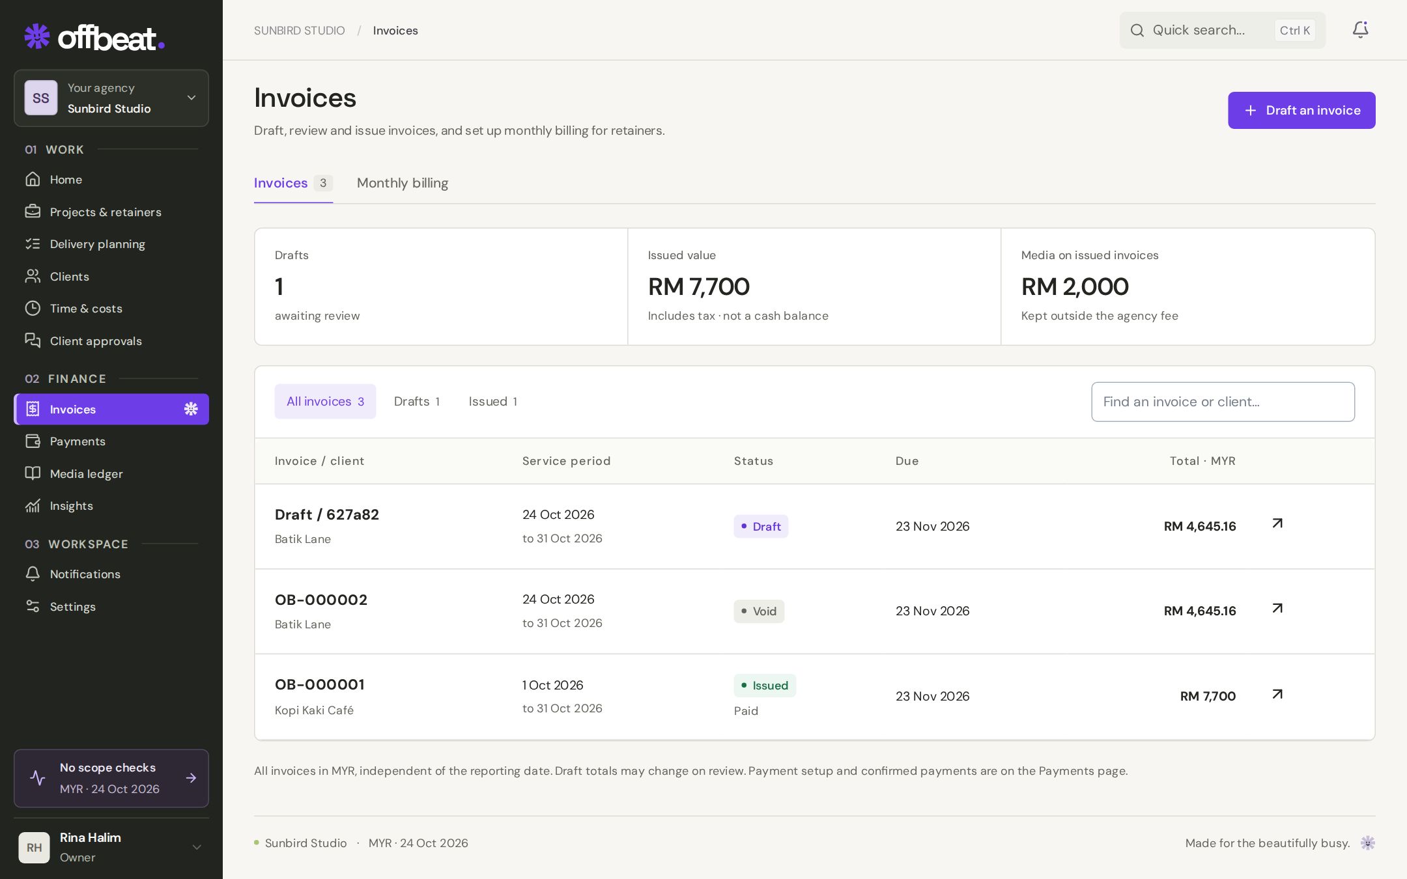Open invoice OB-000001 arrow icon
Screen dimensions: 1407x879
(x=1277, y=694)
